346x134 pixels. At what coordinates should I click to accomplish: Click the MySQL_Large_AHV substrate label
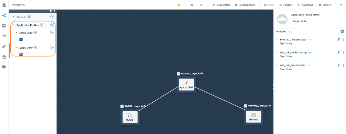136,106
